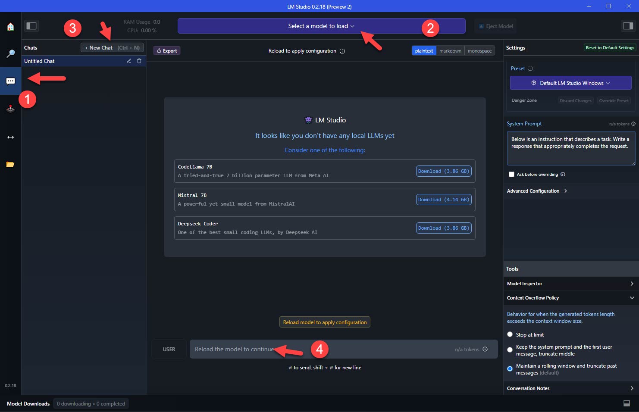Click the RAM Usage readout

pyautogui.click(x=142, y=22)
